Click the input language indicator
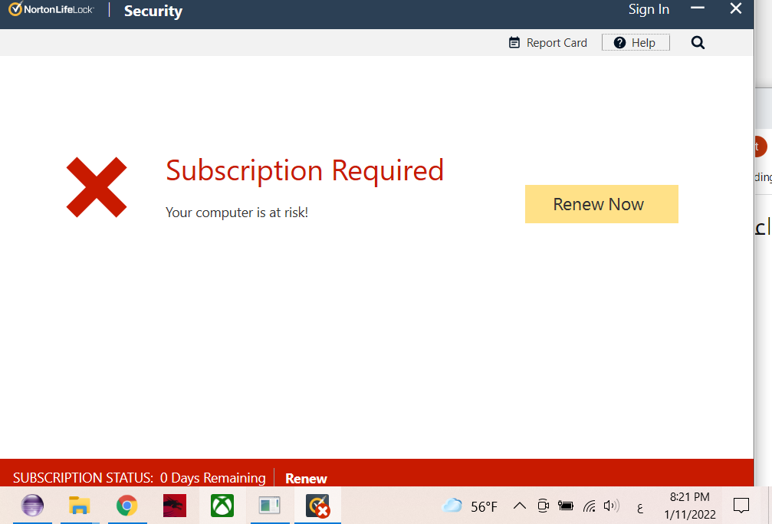772x524 pixels. pos(639,507)
